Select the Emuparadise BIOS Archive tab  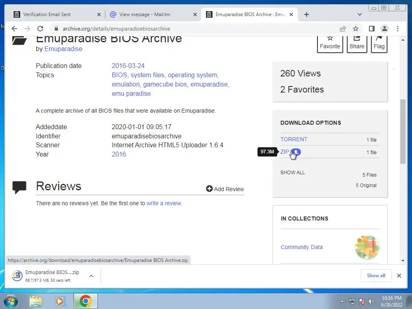click(249, 14)
